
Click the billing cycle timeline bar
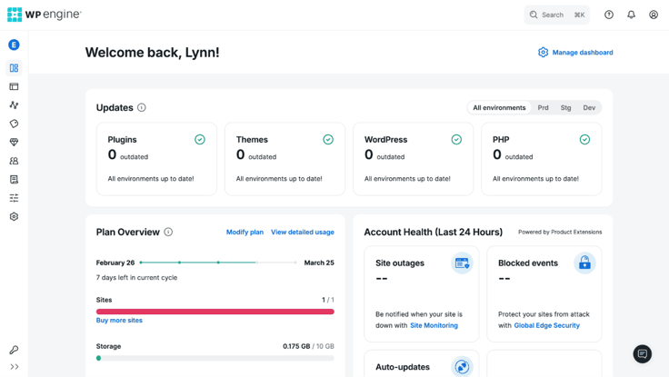click(x=218, y=263)
